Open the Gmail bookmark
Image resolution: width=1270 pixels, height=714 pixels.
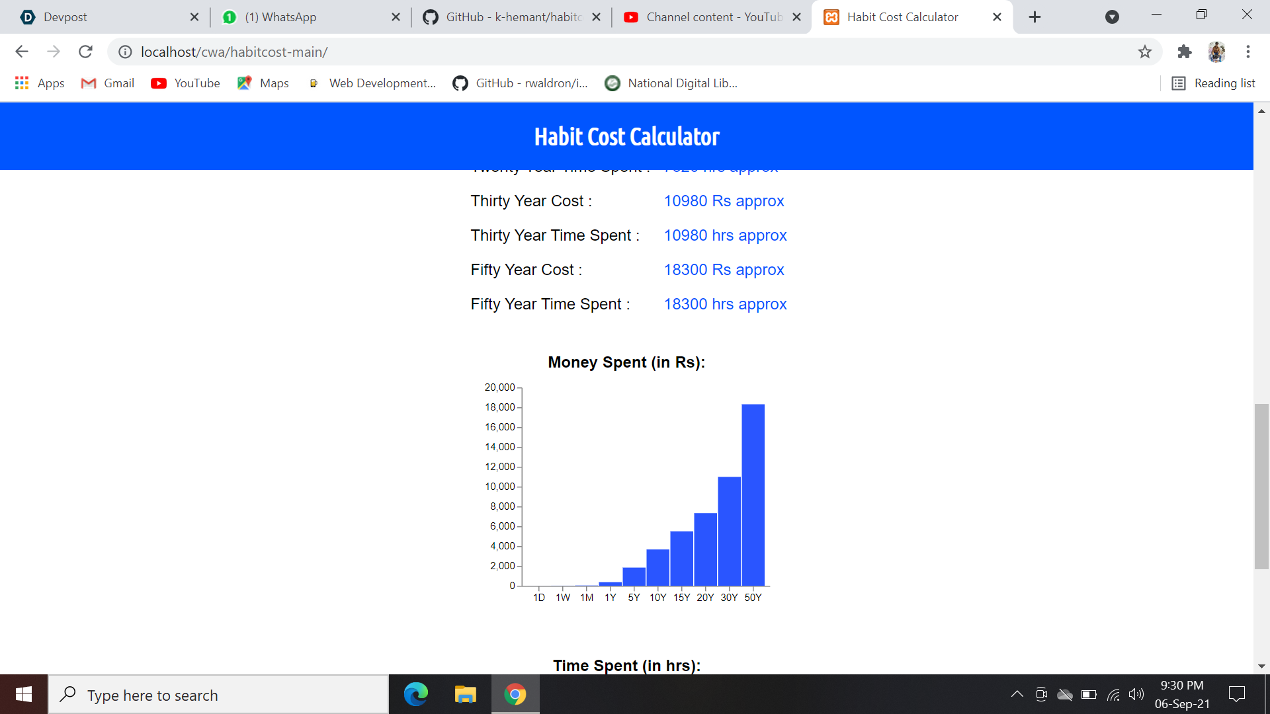point(107,83)
